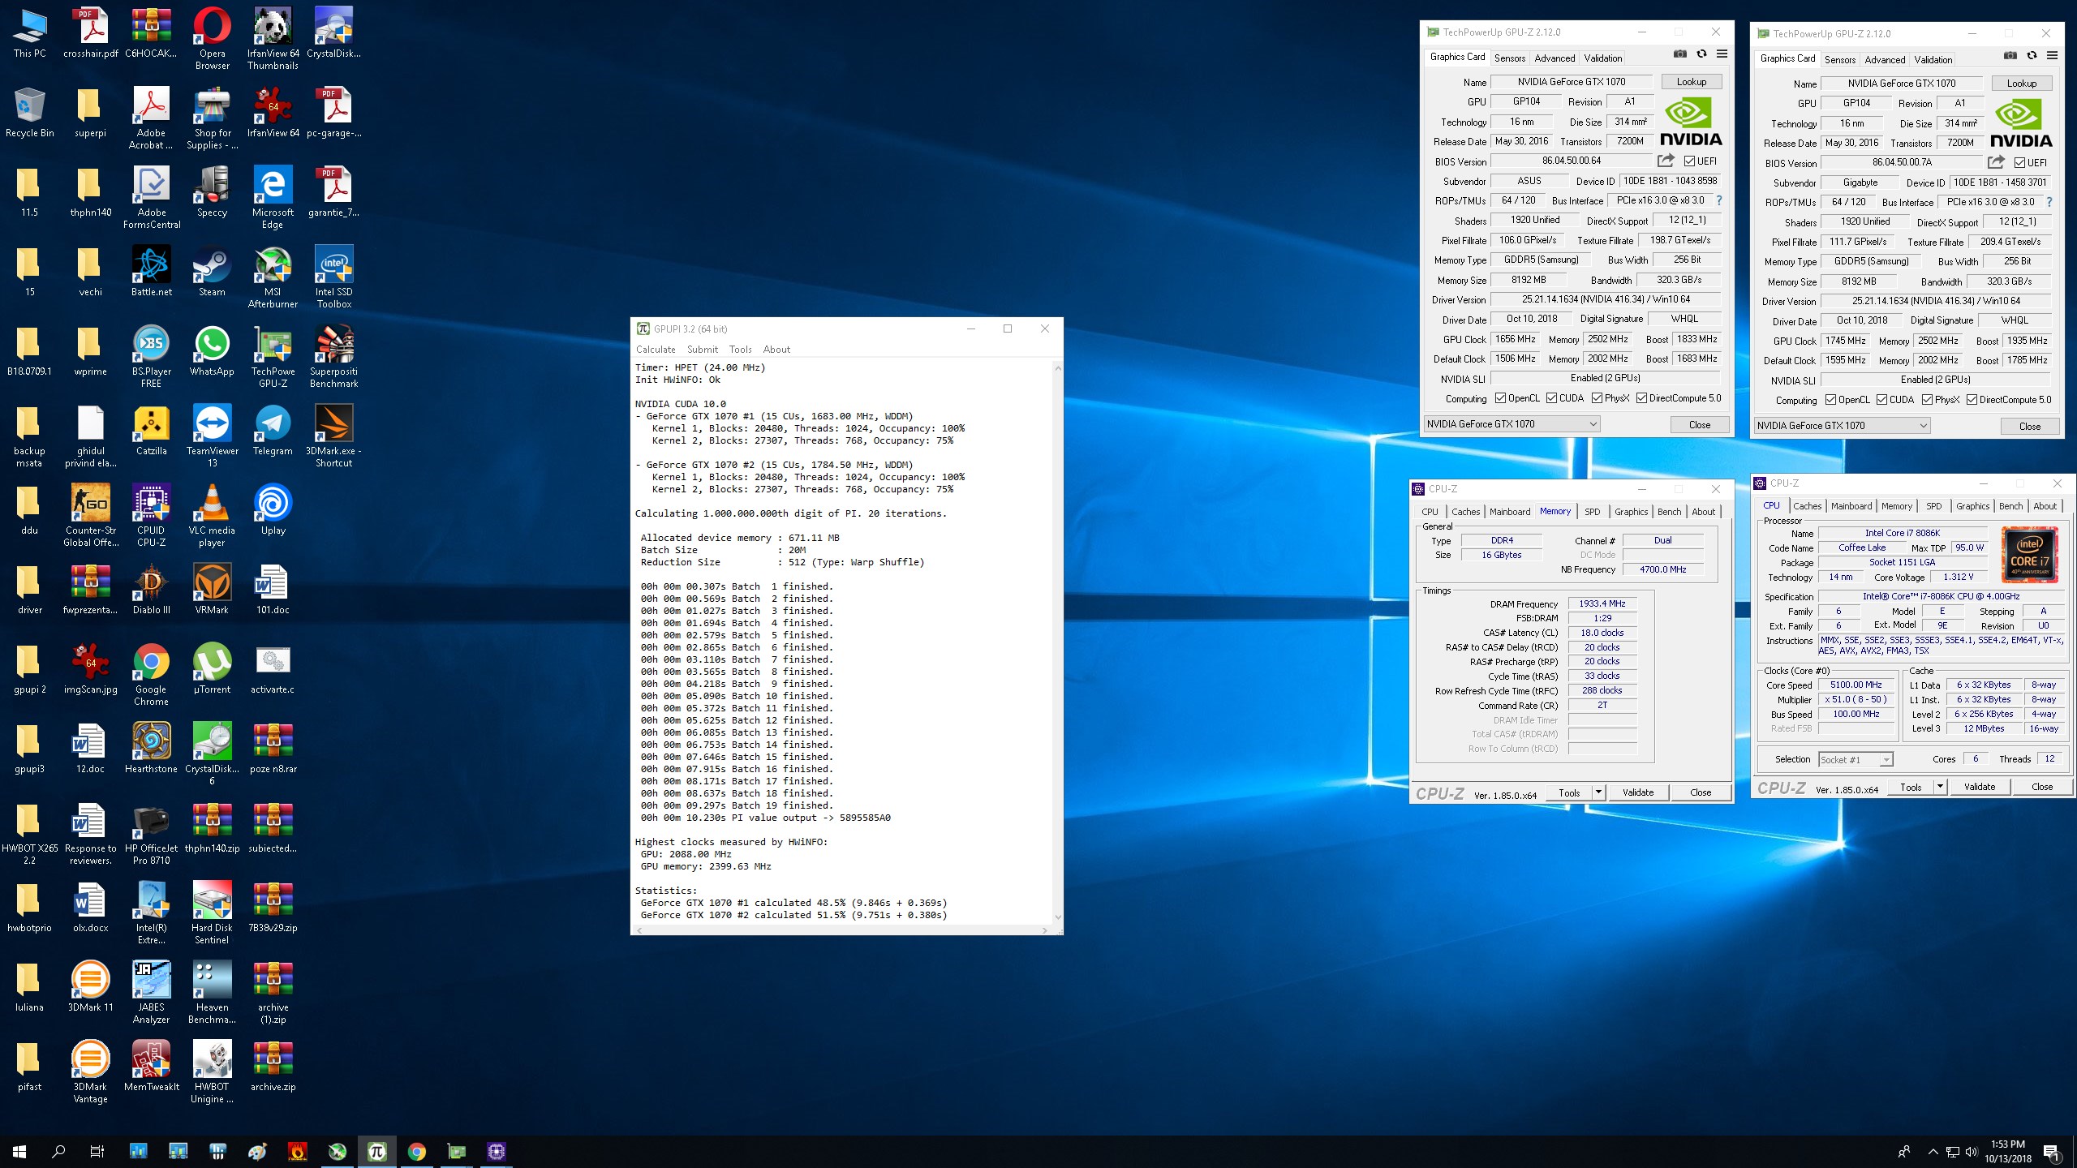The image size is (2077, 1168).
Task: Expand Socket #1 selection in CPU-Z
Action: (x=1856, y=759)
